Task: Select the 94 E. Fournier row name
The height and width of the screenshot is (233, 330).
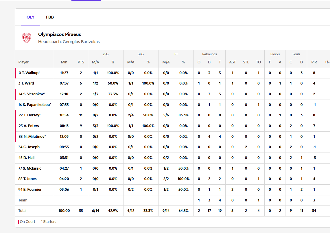Action: tap(30, 189)
